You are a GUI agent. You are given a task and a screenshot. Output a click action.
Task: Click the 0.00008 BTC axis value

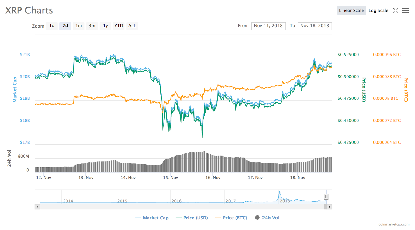click(386, 98)
